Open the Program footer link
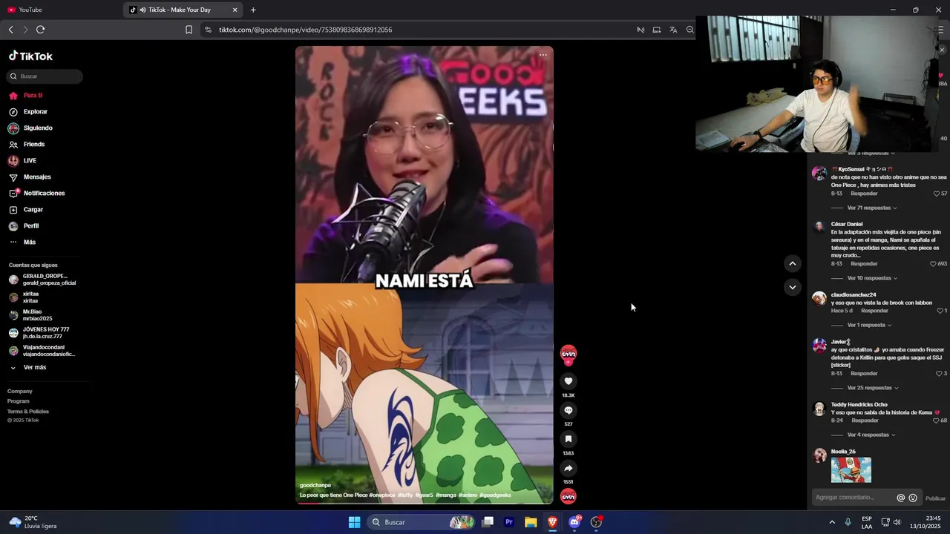This screenshot has height=534, width=950. (x=19, y=401)
